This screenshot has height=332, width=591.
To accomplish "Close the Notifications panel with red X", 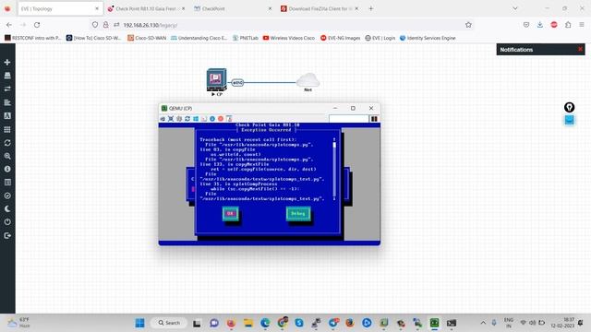I will coord(580,49).
